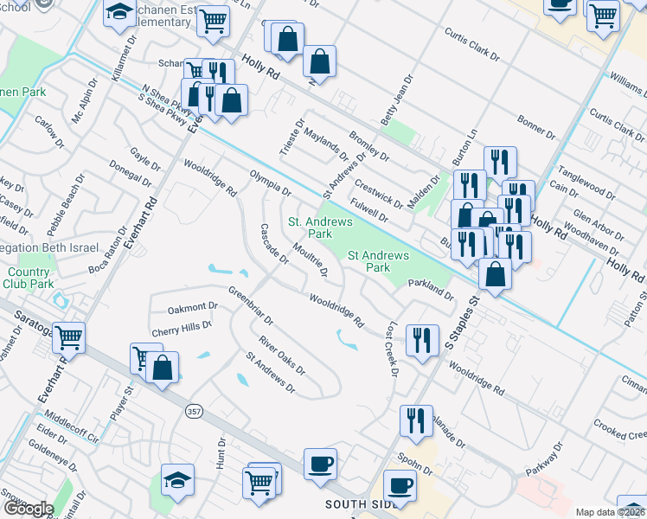Viewport: 647px width, 519px height.
Task: Click the Woodhaven Dr label
Action: tap(592, 239)
